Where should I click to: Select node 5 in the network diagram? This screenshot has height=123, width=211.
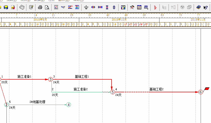point(112,92)
